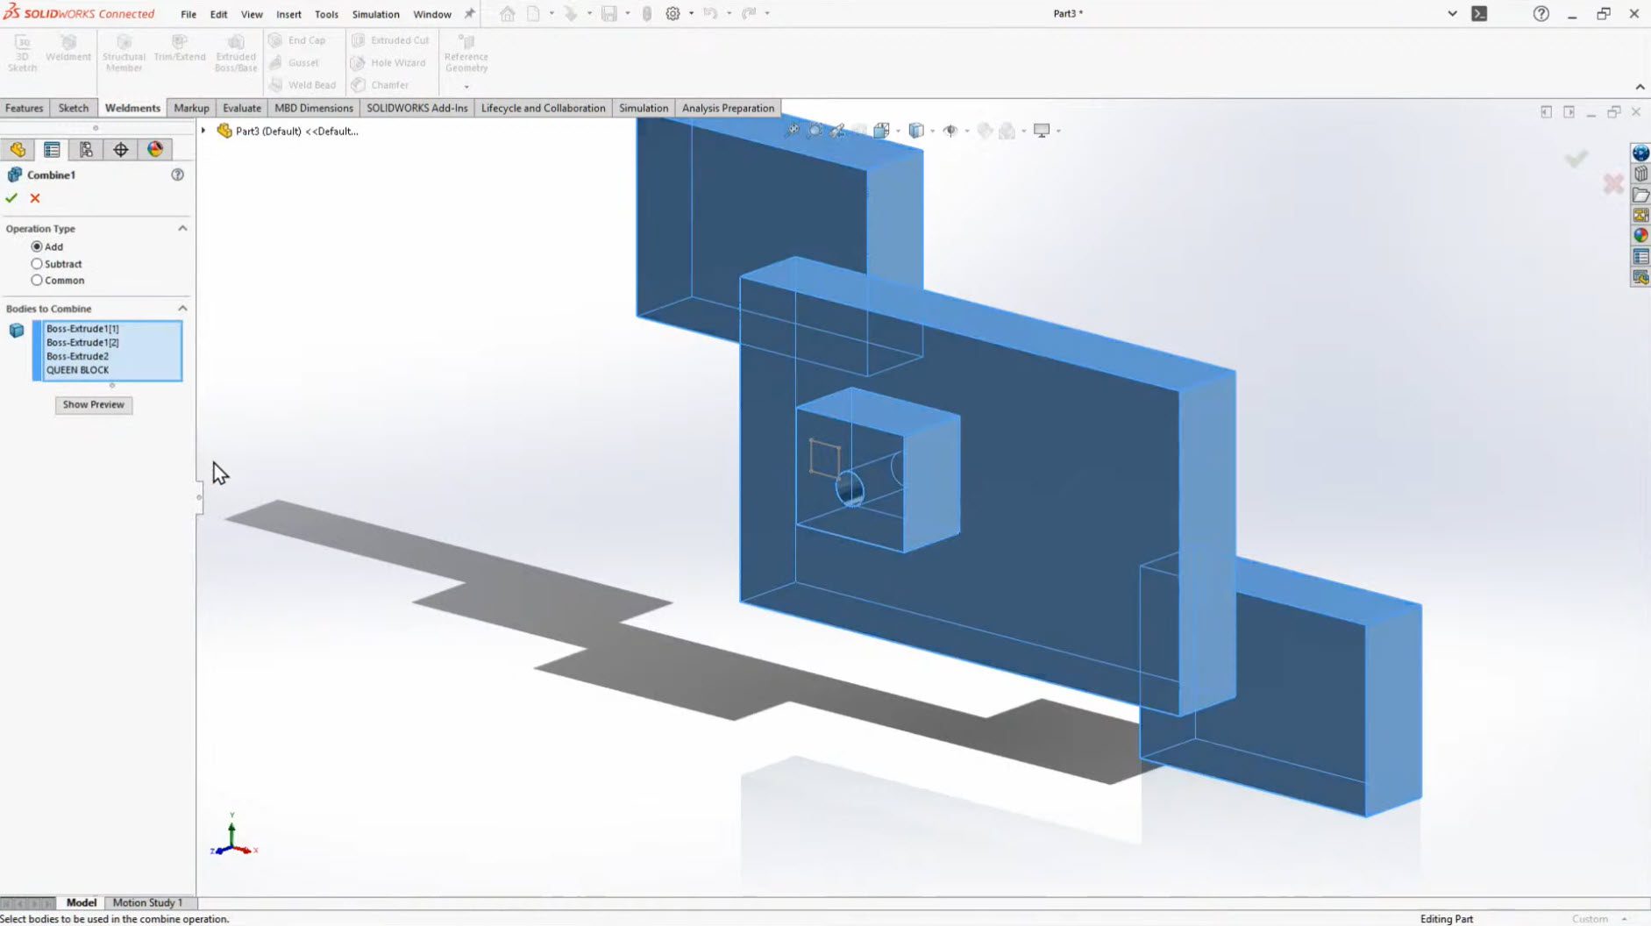This screenshot has width=1651, height=926.
Task: Select the Hide/Show Items eye icon
Action: tap(953, 130)
